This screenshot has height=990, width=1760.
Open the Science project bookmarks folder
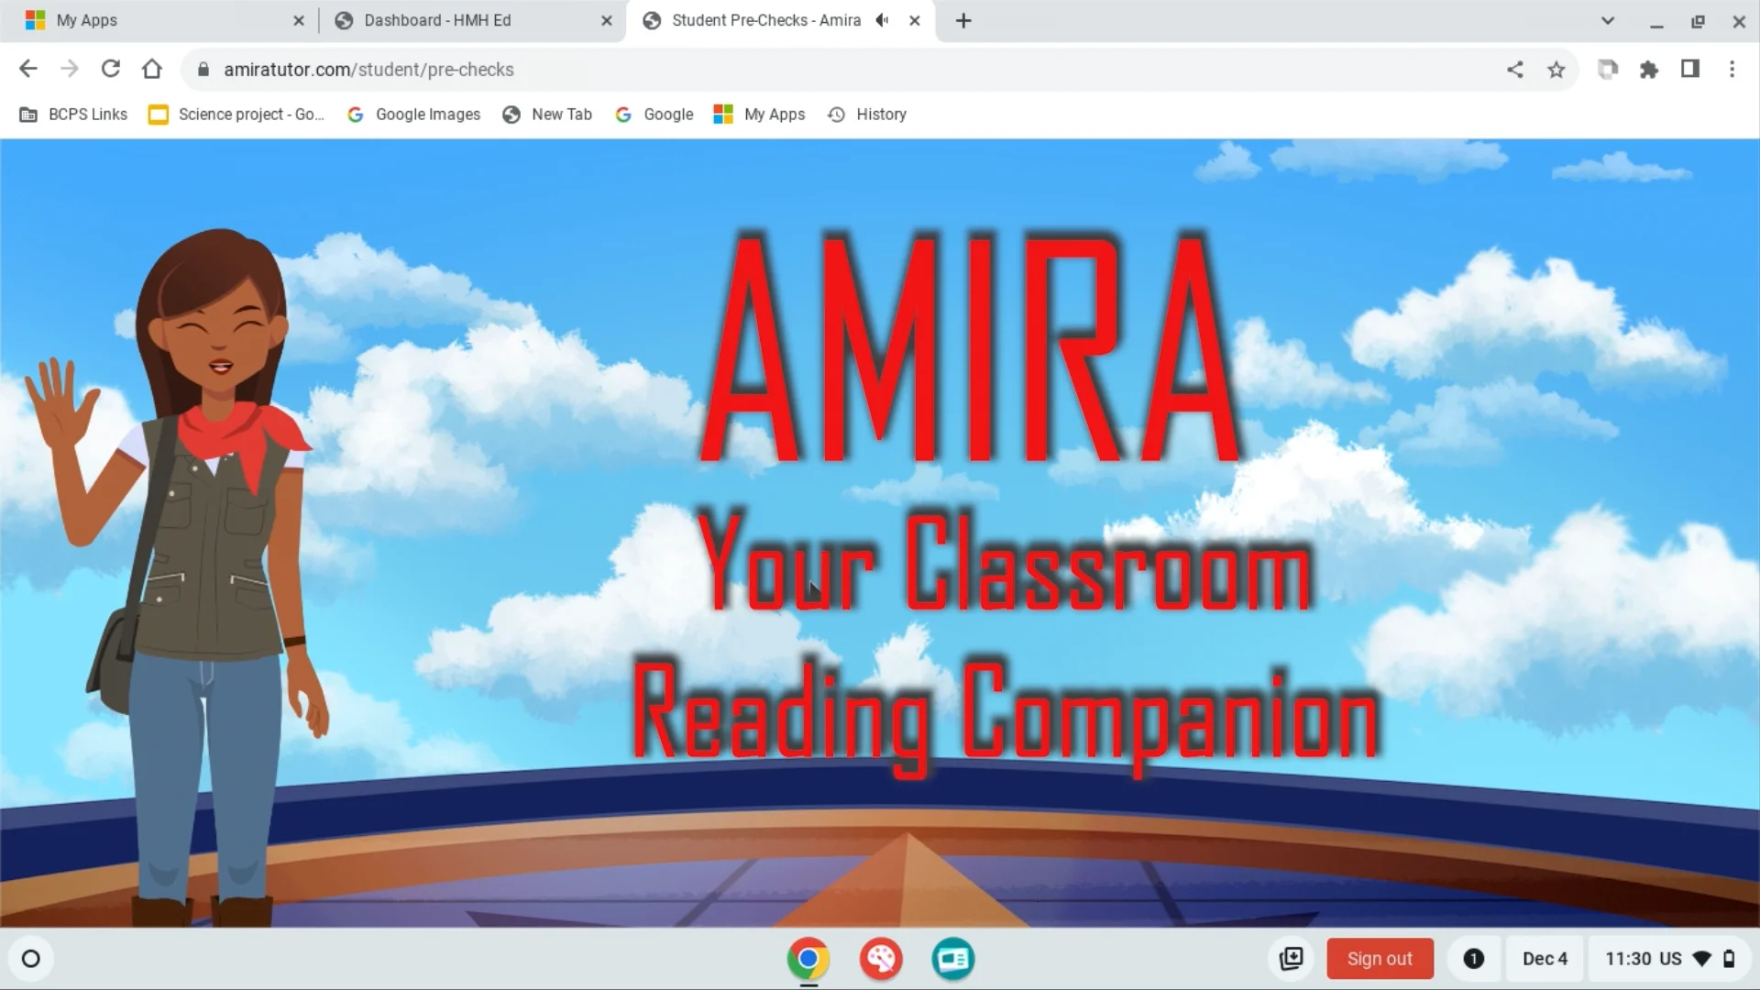(x=236, y=114)
